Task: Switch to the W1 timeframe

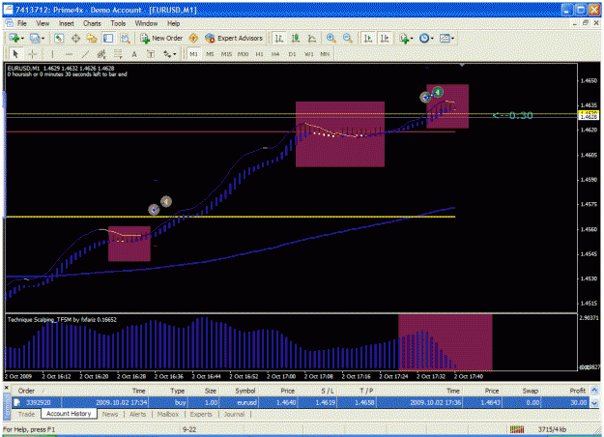Action: [308, 54]
